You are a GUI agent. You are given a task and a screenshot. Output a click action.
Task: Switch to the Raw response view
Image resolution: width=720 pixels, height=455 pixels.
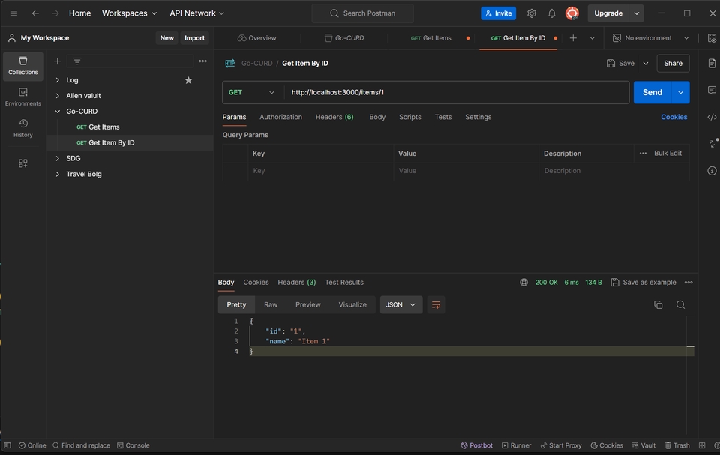[x=271, y=304]
